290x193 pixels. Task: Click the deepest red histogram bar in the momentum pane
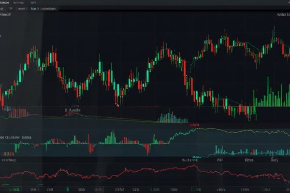pyautogui.click(x=147, y=150)
